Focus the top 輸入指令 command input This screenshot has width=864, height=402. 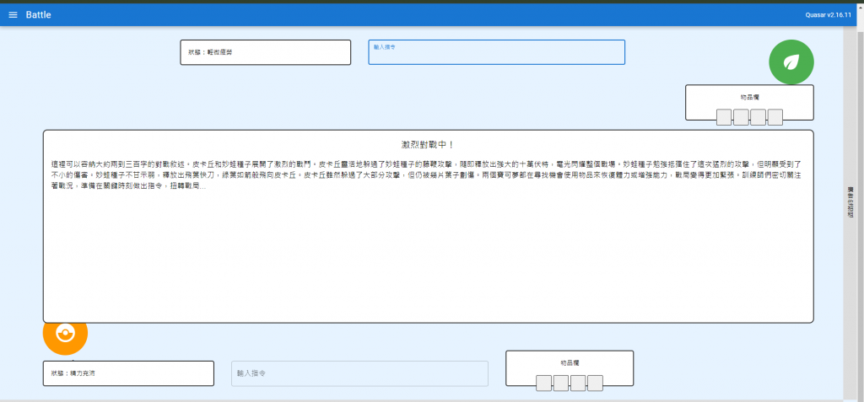[x=496, y=52]
